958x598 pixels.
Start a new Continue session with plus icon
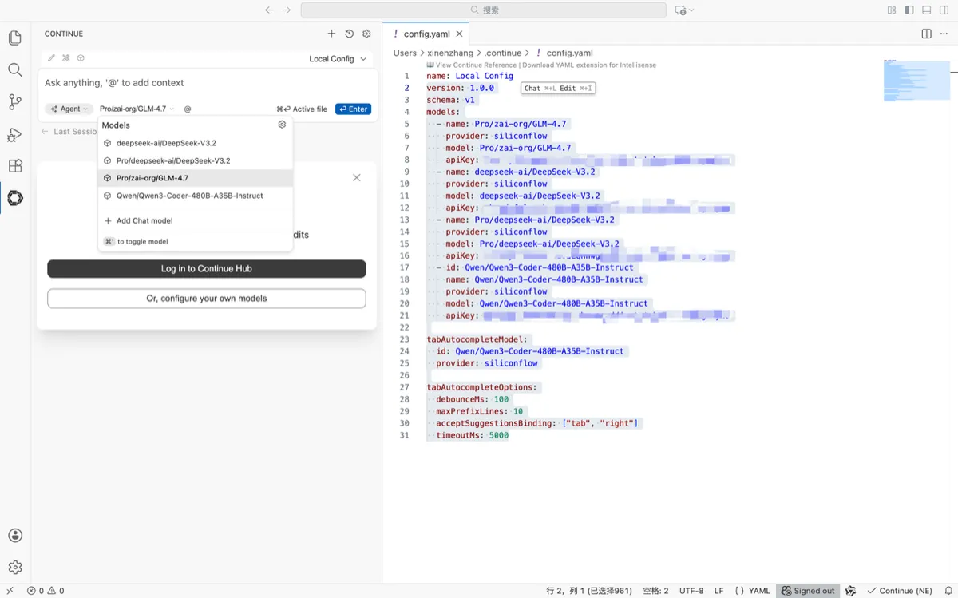332,34
